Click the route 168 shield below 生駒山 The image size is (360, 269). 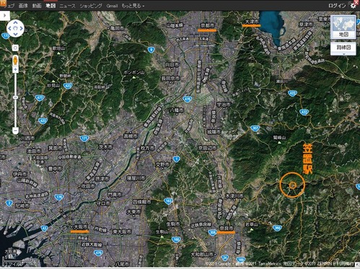[176, 240]
